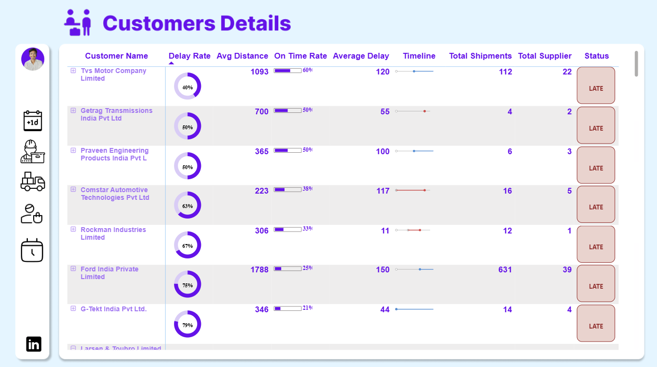Click the 21% on time rate bar
This screenshot has height=367, width=657.
click(x=288, y=308)
